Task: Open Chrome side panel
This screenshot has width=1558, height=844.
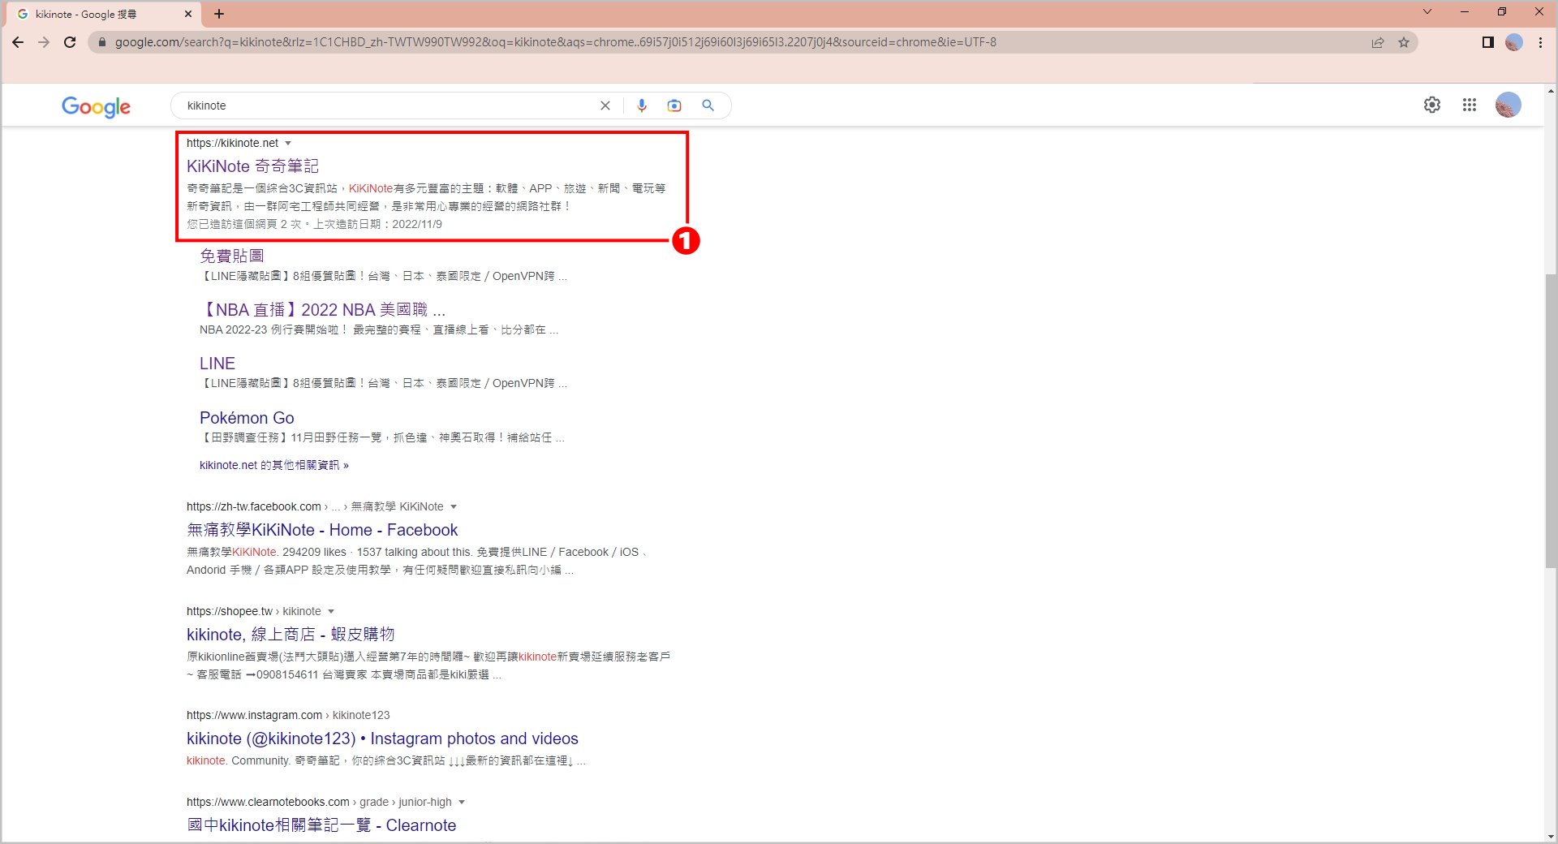Action: click(x=1488, y=42)
